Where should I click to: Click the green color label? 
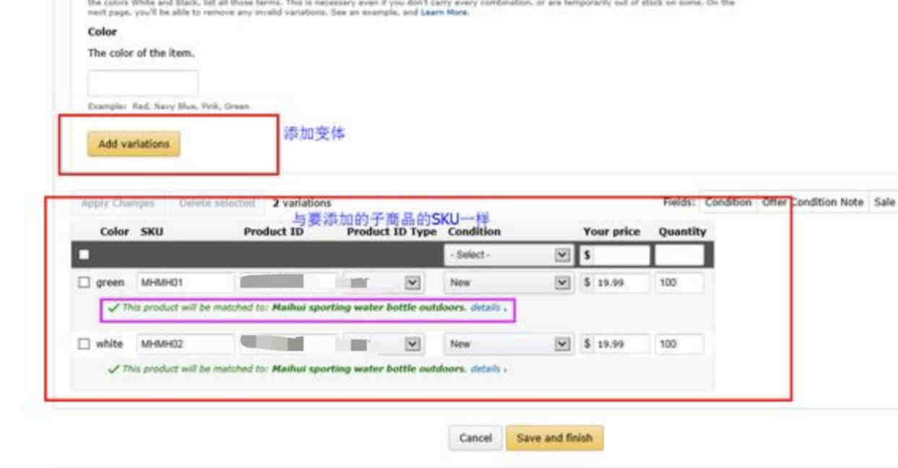click(x=110, y=282)
